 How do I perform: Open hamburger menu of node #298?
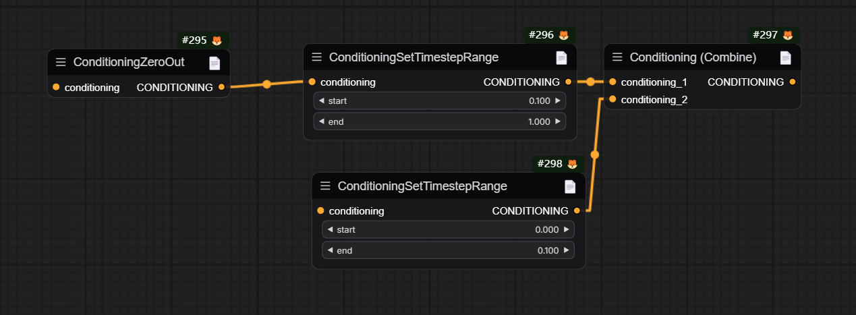(325, 185)
